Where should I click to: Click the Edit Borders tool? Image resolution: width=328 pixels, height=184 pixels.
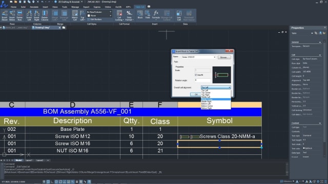94,19
